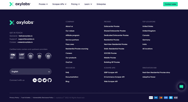The image size is (188, 102).
Task: Expand the Pricing navigation menu
Action: click(x=75, y=4)
